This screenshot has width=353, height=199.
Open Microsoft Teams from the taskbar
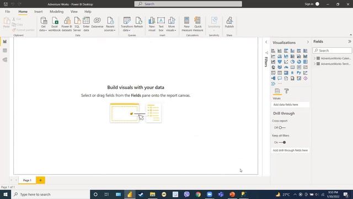point(221,194)
